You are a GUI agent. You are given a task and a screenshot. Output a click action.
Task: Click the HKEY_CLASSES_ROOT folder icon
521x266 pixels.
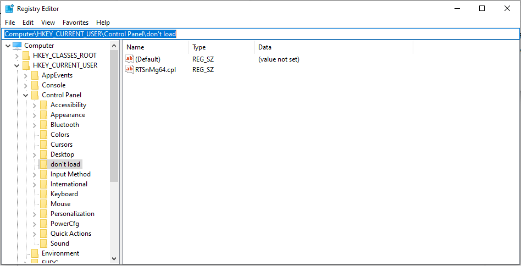(26, 56)
